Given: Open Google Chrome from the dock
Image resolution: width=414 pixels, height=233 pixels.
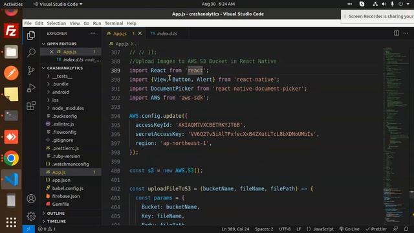Looking at the screenshot, I should point(11,158).
